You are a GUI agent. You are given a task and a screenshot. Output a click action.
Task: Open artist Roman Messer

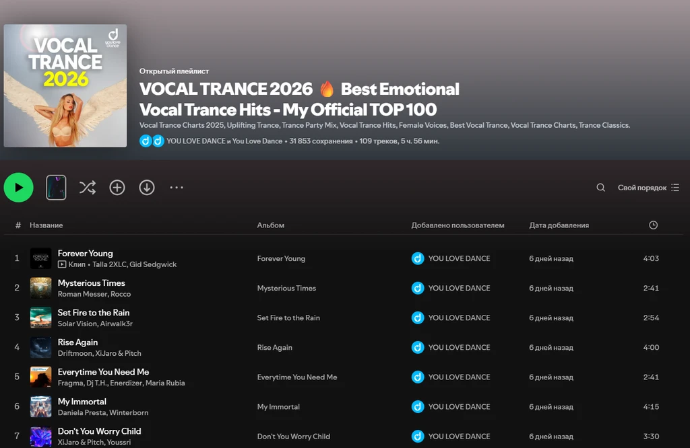coord(82,294)
